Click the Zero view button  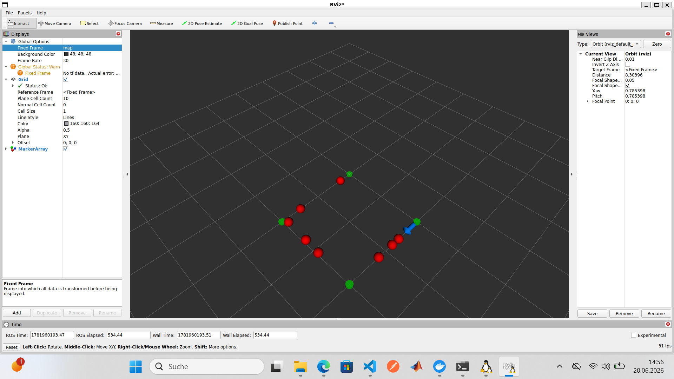click(x=657, y=44)
